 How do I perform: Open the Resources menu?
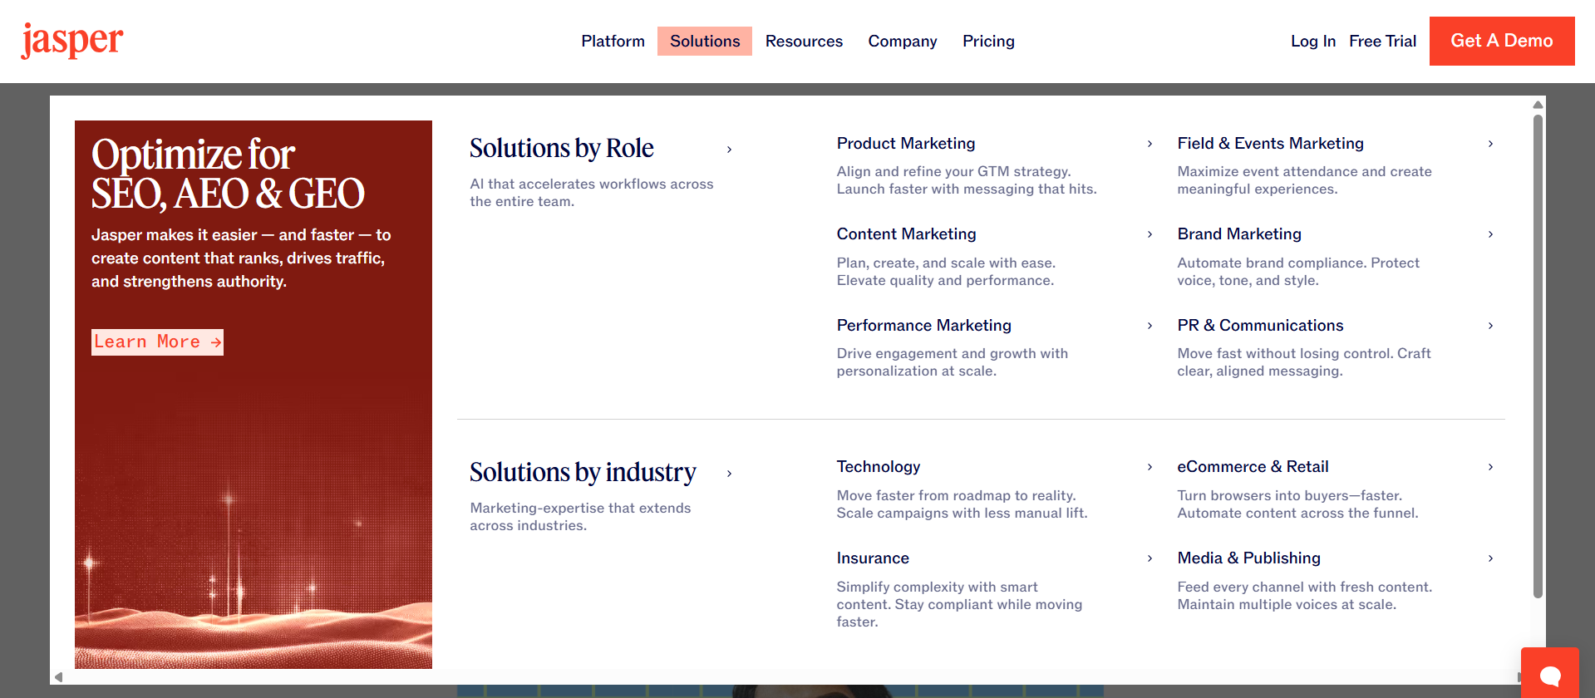click(x=804, y=42)
